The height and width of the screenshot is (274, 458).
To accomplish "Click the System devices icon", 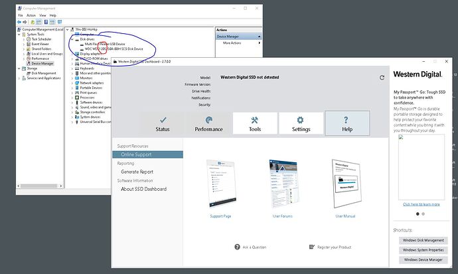I will pos(77,117).
